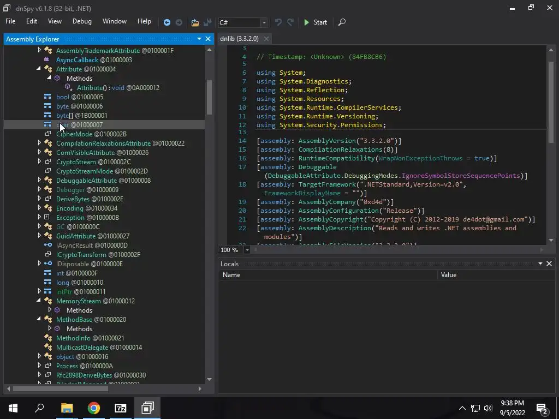The image size is (559, 419).
Task: Open the Window menu
Action: click(115, 21)
